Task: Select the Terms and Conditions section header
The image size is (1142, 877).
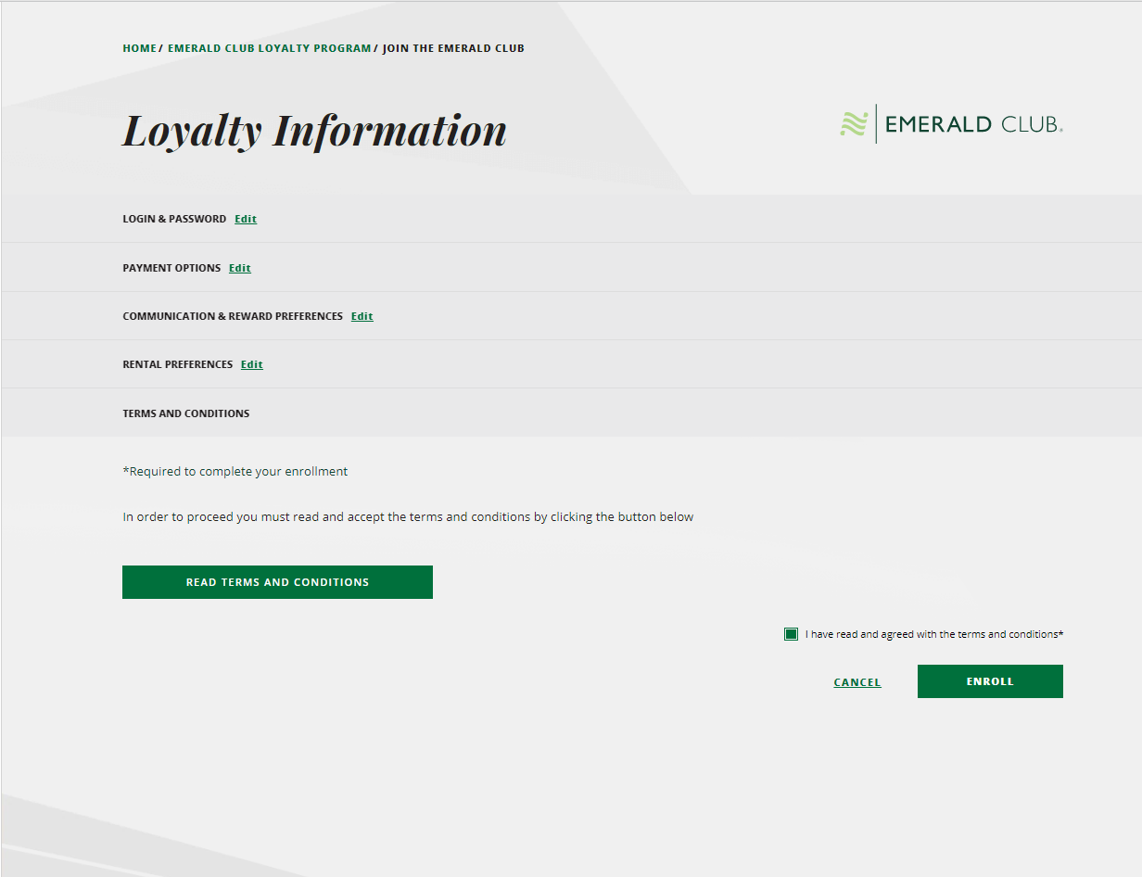Action: (571, 413)
